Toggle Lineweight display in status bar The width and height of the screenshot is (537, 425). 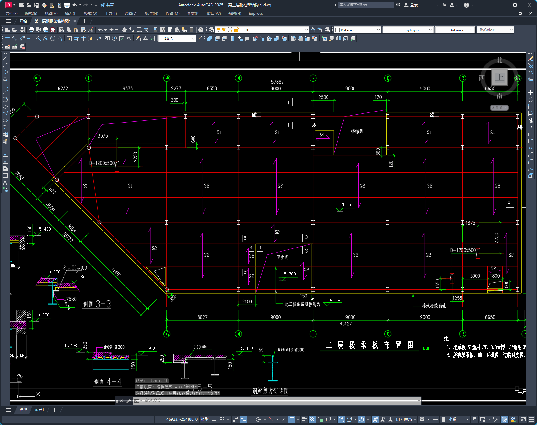305,419
